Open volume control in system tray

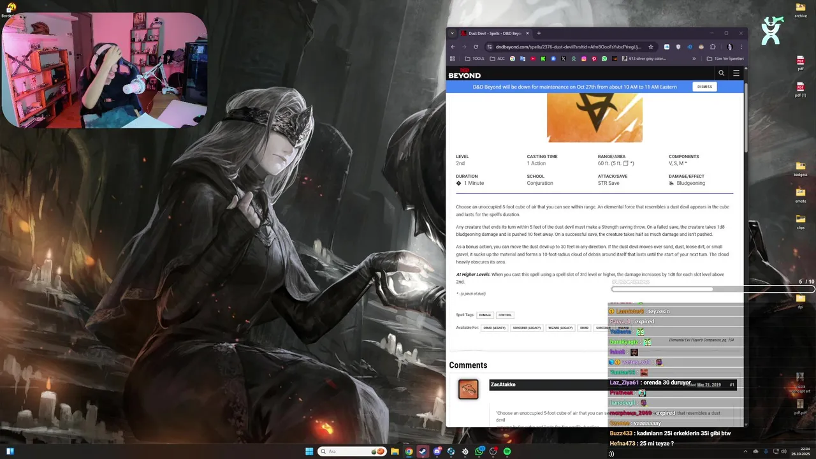[x=783, y=451]
